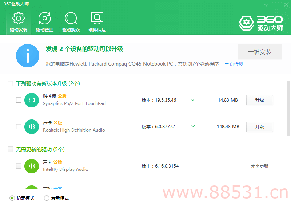Click 升级 for Synaptics TouchPad

tap(260, 100)
